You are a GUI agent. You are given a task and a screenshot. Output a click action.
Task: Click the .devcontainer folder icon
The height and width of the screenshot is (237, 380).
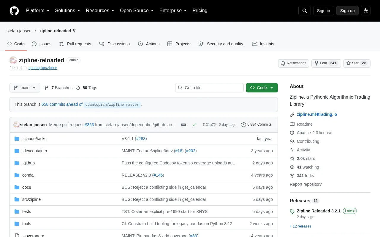[x=17, y=151]
